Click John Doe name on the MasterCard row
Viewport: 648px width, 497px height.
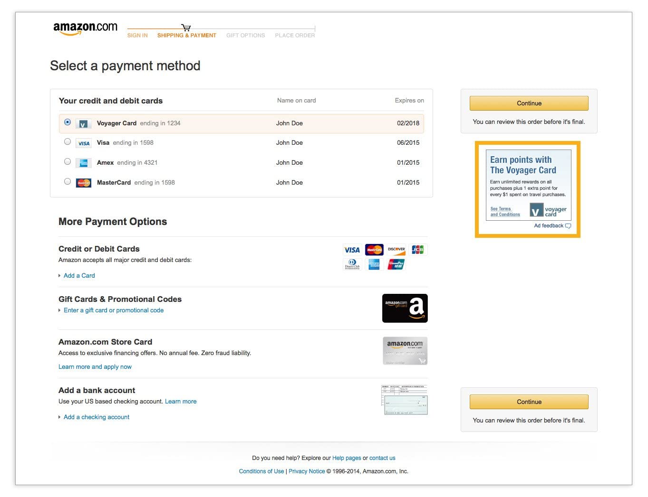click(x=290, y=183)
